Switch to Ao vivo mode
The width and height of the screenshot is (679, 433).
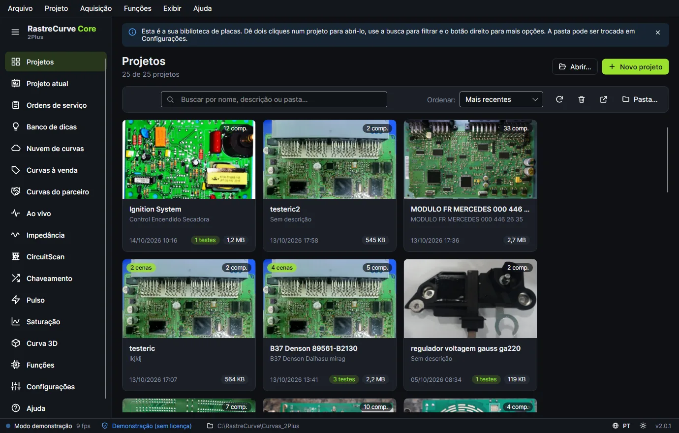coord(56,214)
